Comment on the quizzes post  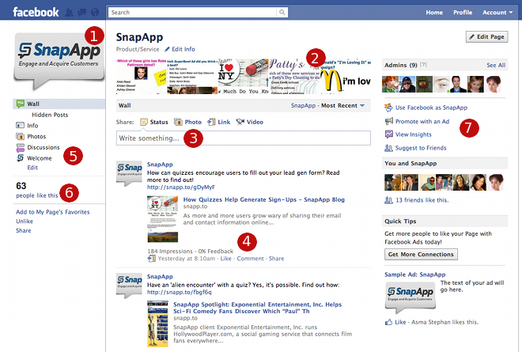[x=251, y=259]
